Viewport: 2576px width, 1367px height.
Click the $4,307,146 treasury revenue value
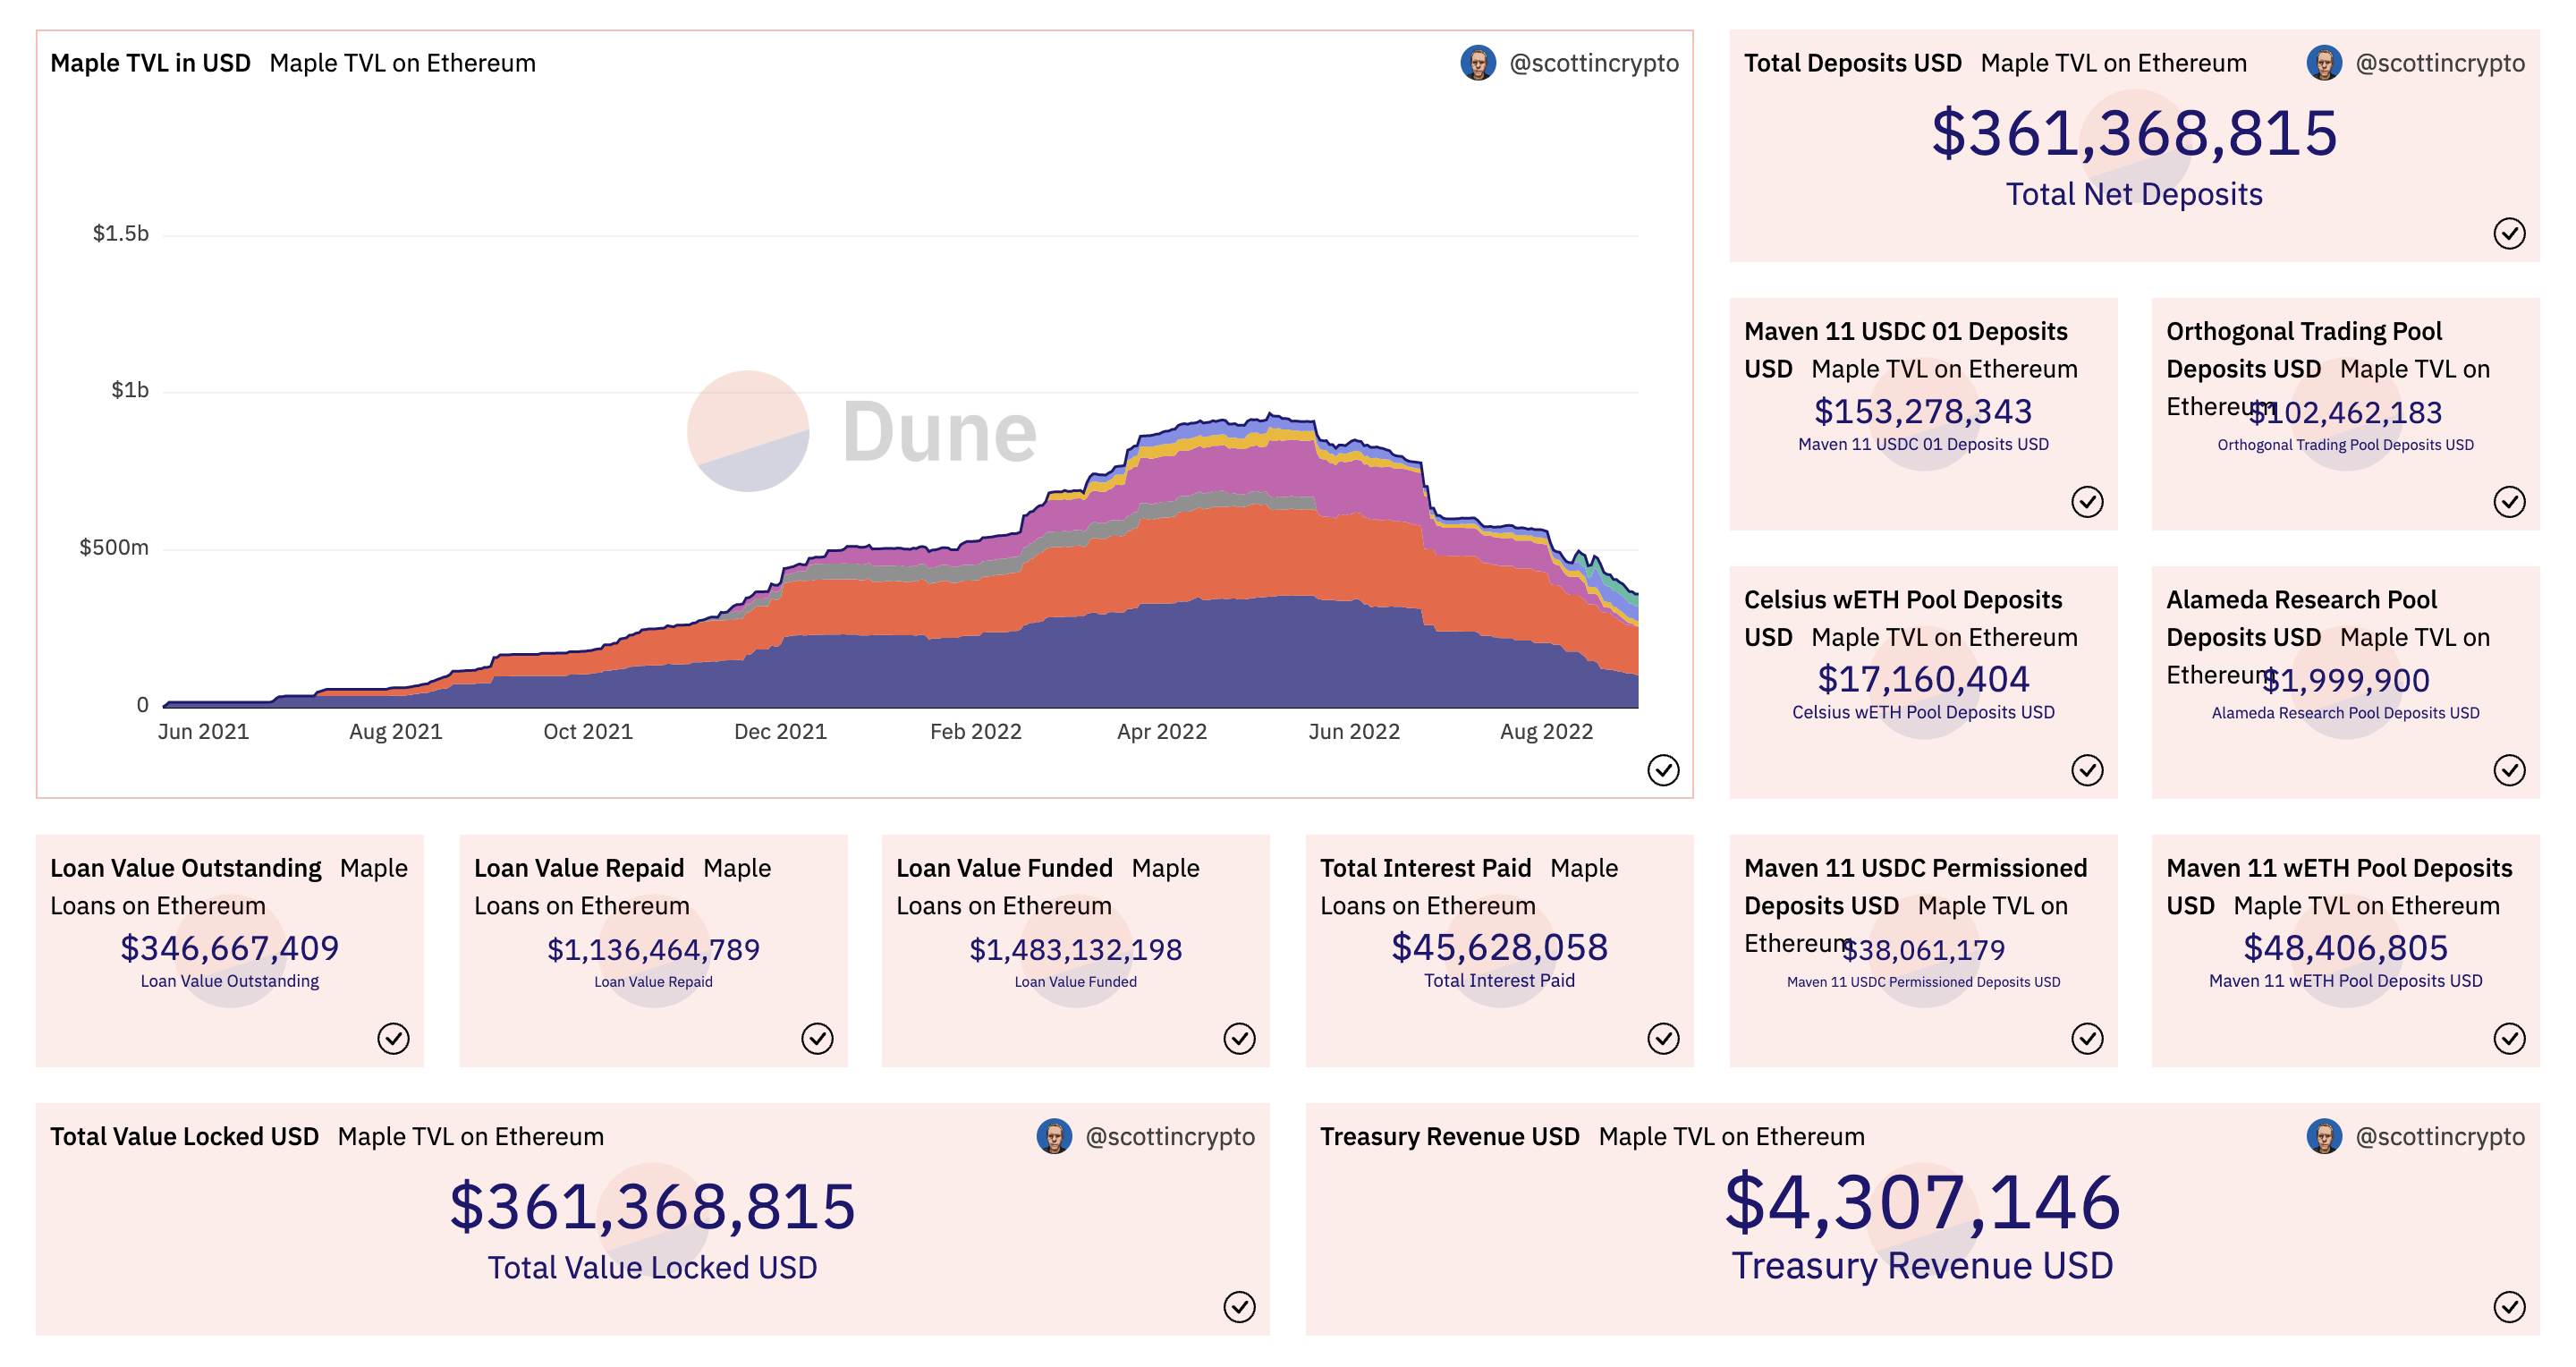pyautogui.click(x=1922, y=1203)
